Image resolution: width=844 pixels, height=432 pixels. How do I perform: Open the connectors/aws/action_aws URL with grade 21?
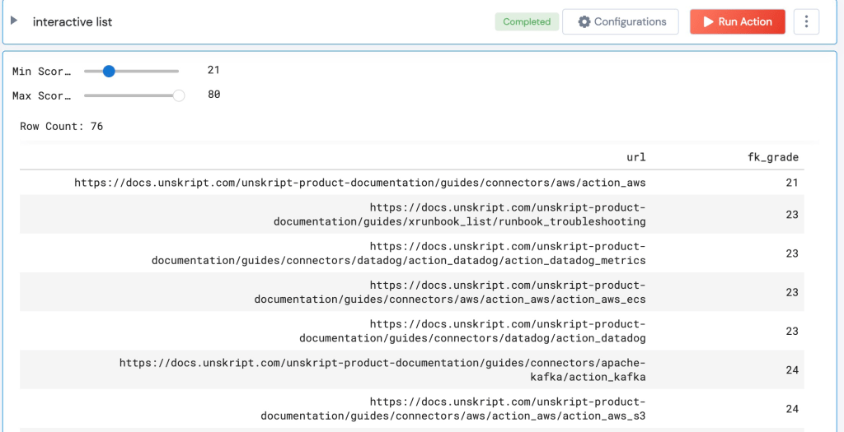pos(360,183)
